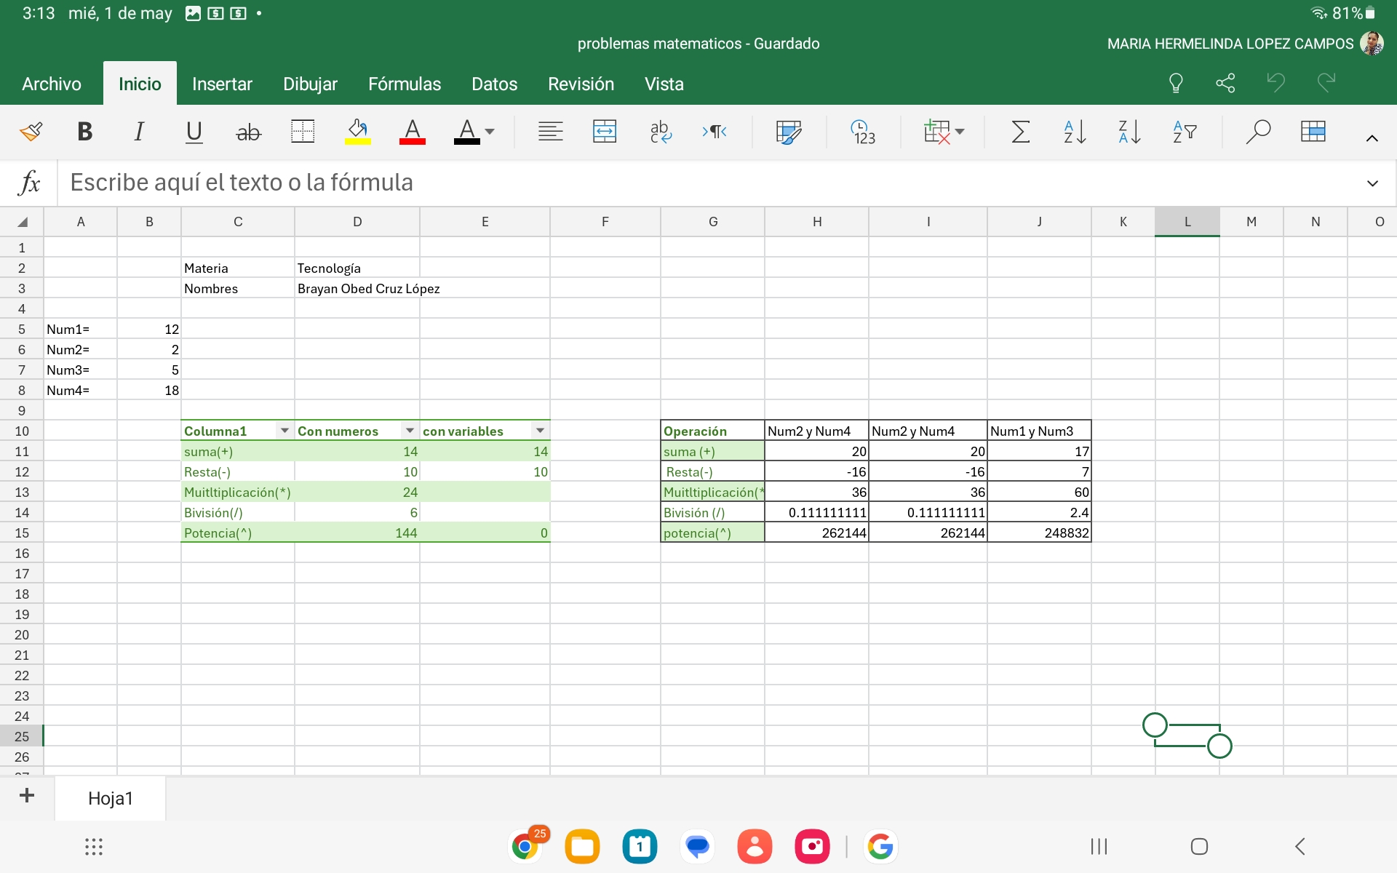Open the find magnifier icon

tap(1257, 132)
